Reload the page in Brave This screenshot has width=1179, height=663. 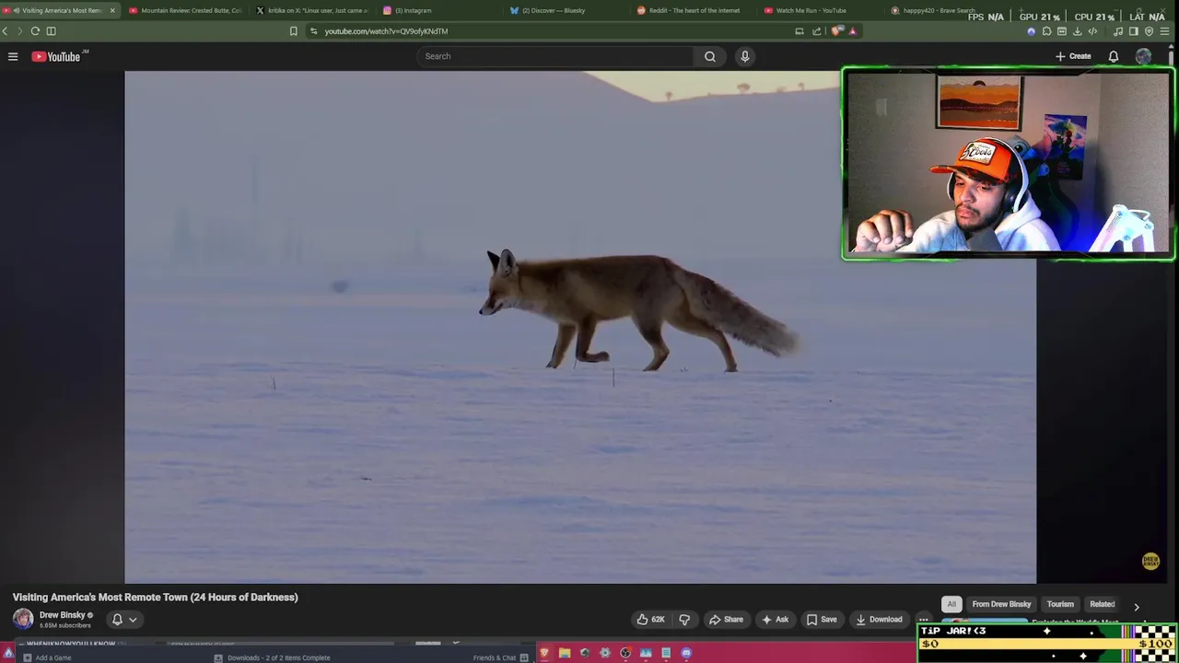click(35, 31)
